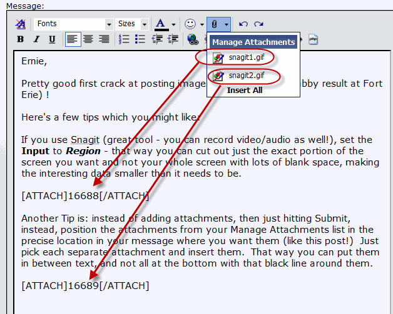This screenshot has width=393, height=314.
Task: Redo the last edit
Action: pyautogui.click(x=258, y=24)
